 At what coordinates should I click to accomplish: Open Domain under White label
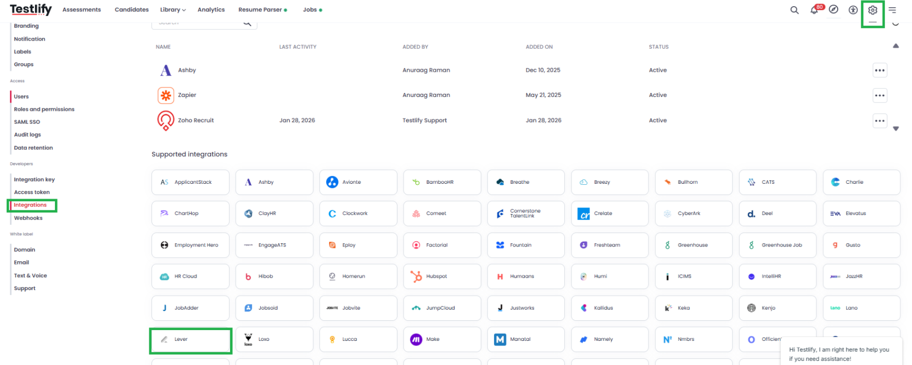pos(25,250)
